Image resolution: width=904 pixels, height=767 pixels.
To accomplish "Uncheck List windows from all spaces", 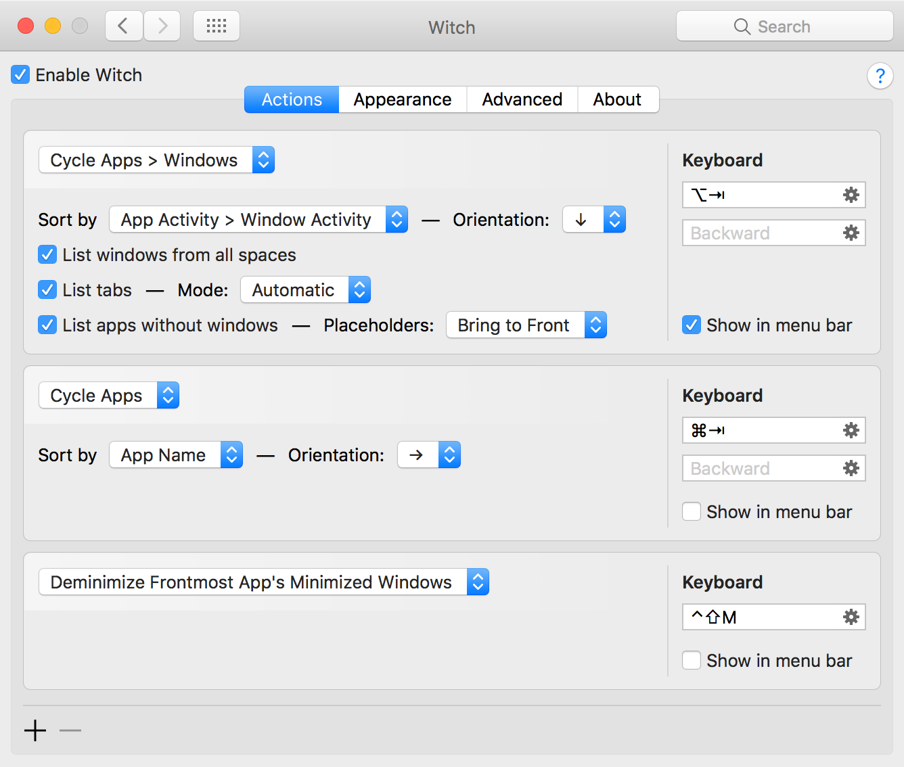I will pos(47,255).
